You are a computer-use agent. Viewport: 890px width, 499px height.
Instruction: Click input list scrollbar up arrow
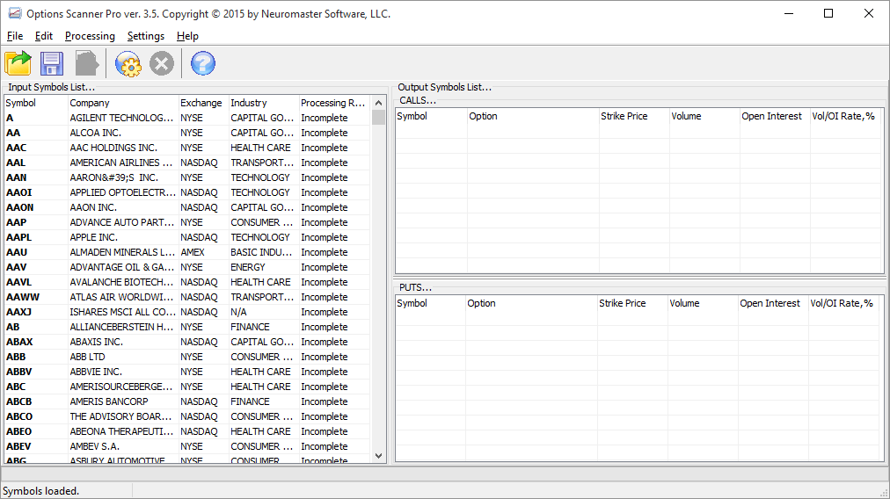pyautogui.click(x=378, y=103)
